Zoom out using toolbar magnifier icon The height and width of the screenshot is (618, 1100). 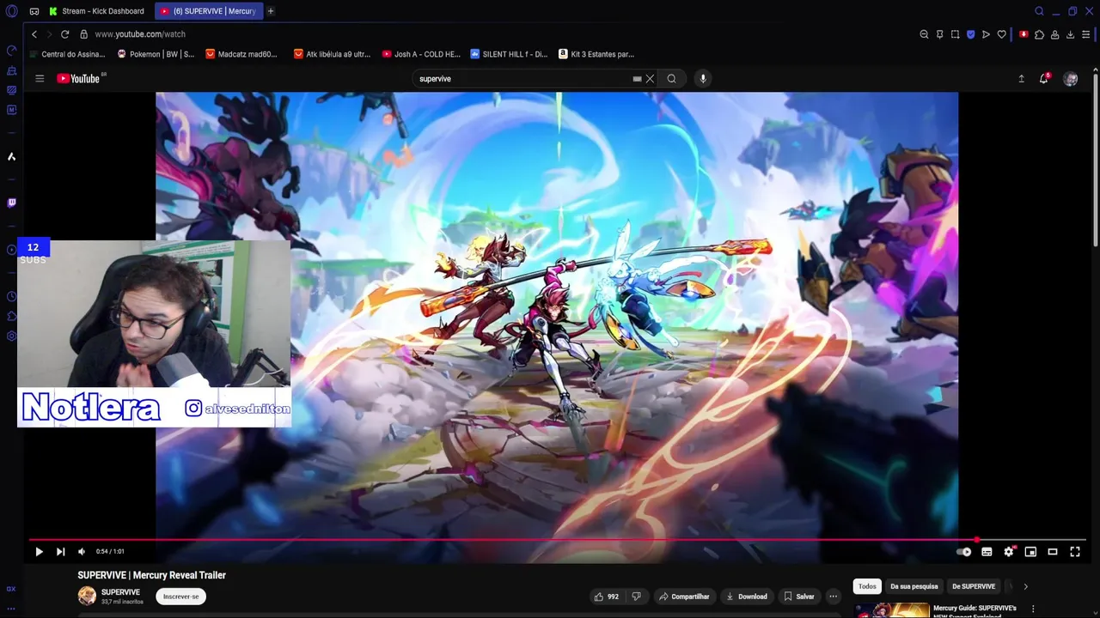coord(924,34)
